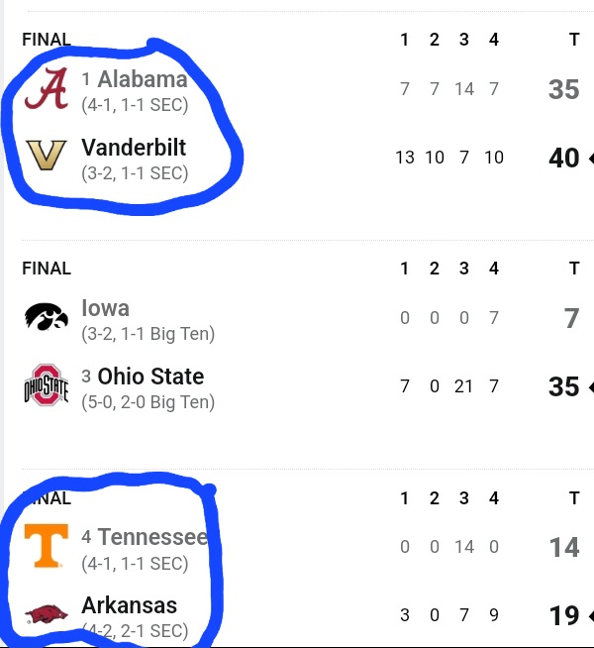Image resolution: width=594 pixels, height=648 pixels.
Task: Click Ohio State's third quarter score 21
Action: tap(463, 386)
